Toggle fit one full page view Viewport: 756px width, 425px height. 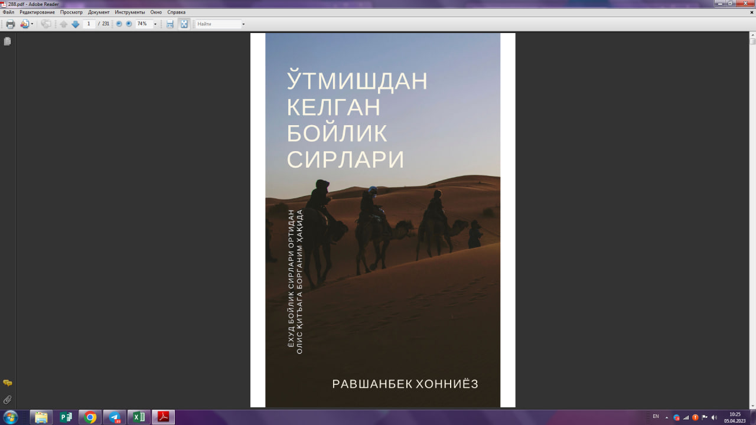[184, 24]
